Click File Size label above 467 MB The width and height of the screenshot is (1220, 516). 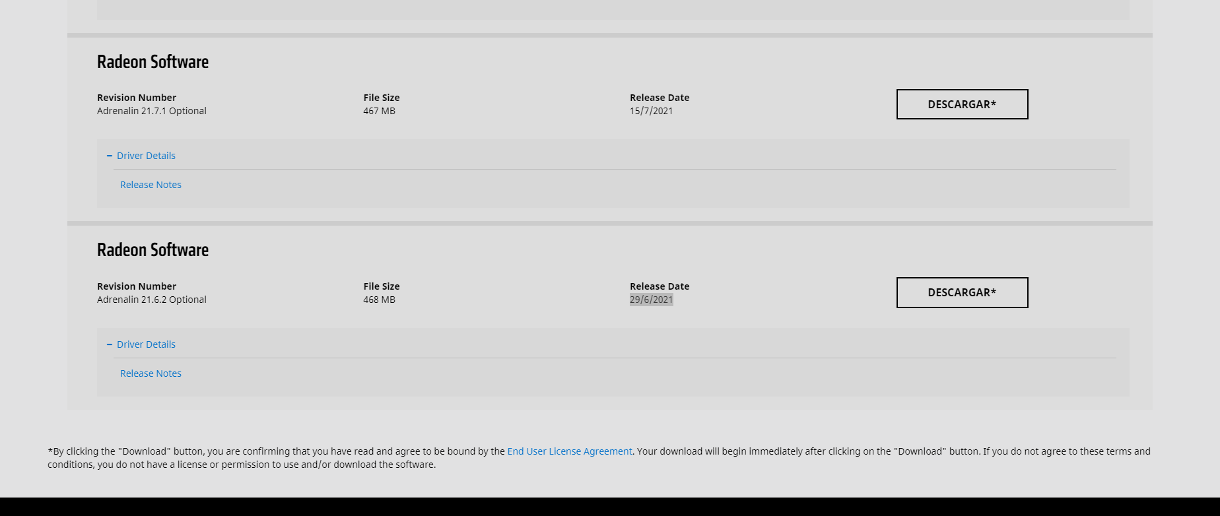pos(382,98)
